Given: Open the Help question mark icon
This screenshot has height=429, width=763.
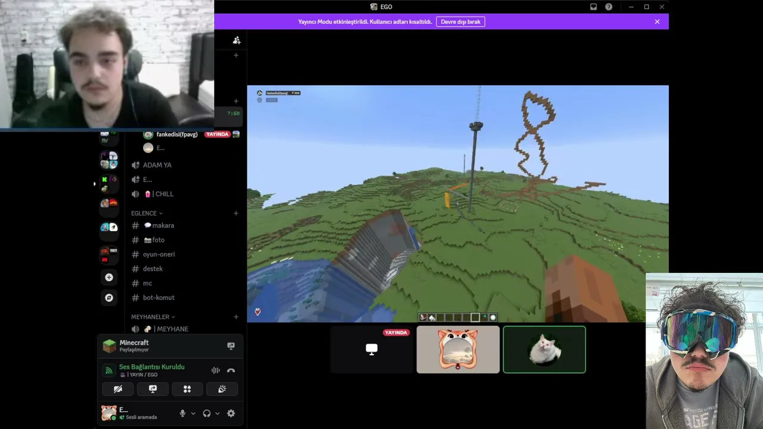Looking at the screenshot, I should (609, 7).
